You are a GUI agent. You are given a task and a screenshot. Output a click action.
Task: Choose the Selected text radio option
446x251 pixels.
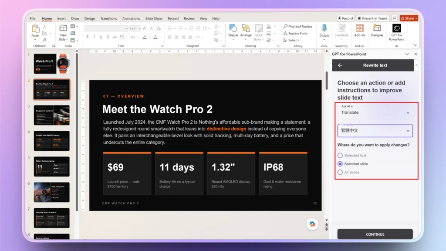(x=340, y=156)
